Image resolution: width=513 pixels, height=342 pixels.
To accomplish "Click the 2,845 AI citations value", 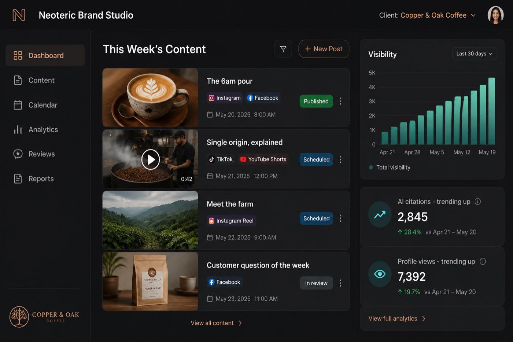I will pyautogui.click(x=413, y=217).
